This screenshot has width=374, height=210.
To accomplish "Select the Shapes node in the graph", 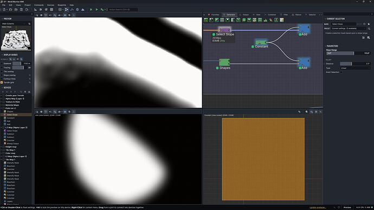I will point(224,62).
